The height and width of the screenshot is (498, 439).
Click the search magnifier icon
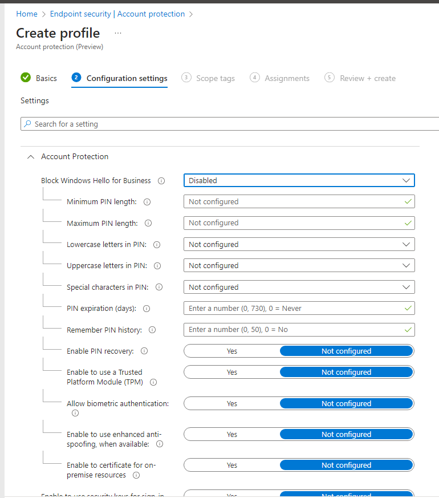27,124
